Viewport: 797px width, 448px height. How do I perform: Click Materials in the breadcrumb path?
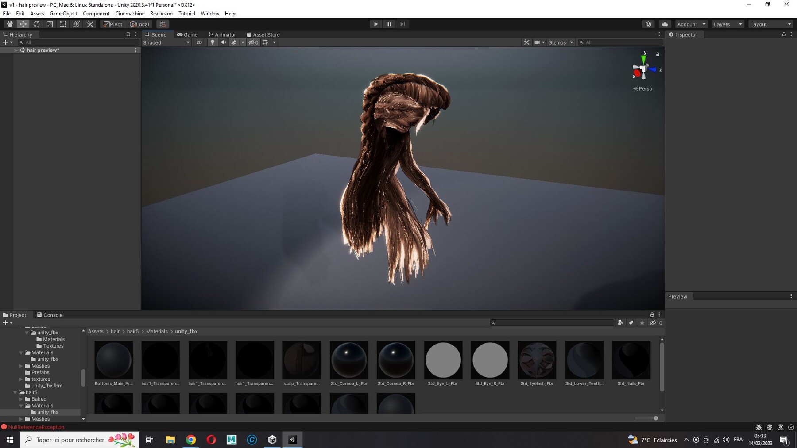(157, 331)
